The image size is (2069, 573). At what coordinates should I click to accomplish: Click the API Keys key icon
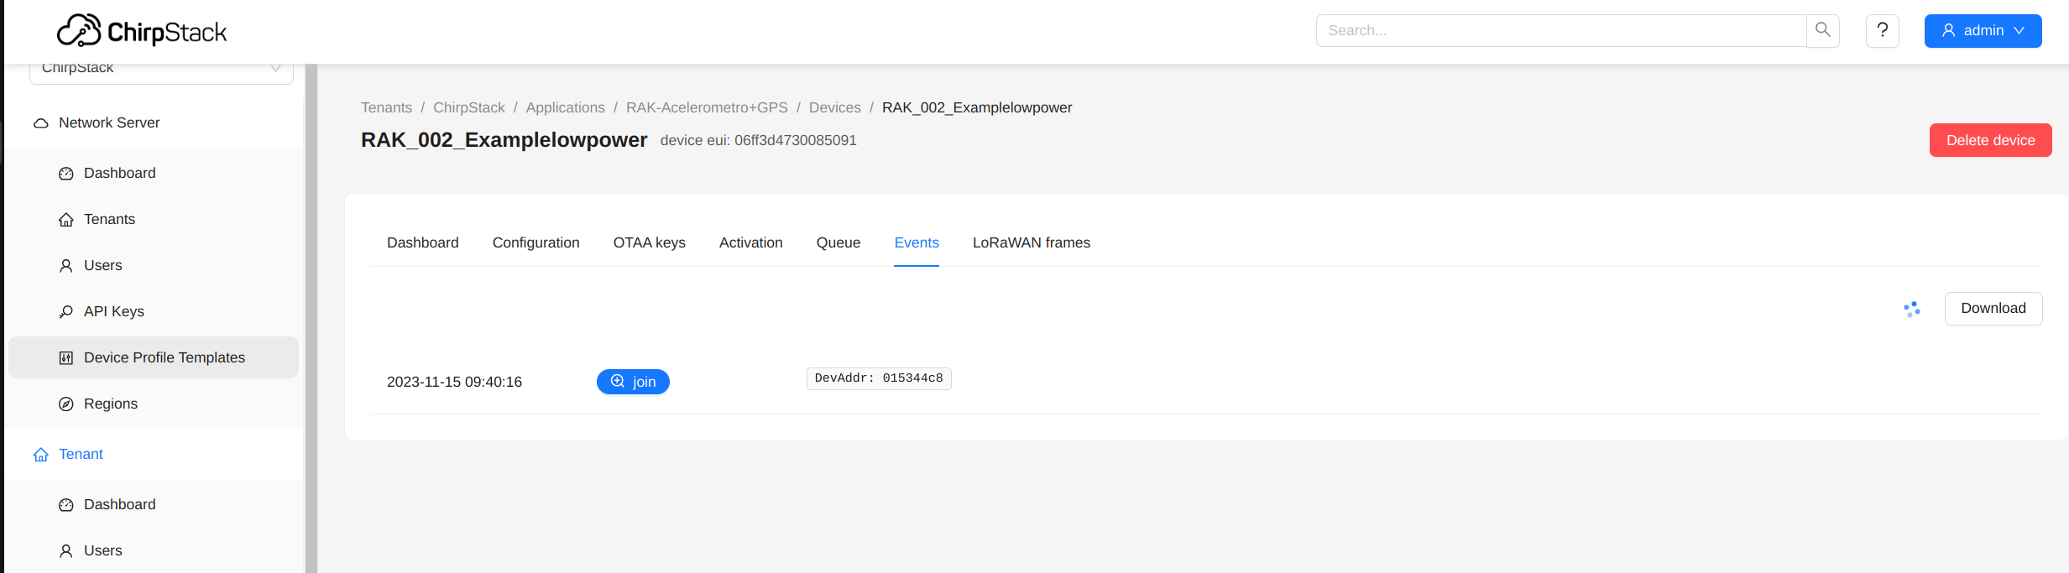66,312
